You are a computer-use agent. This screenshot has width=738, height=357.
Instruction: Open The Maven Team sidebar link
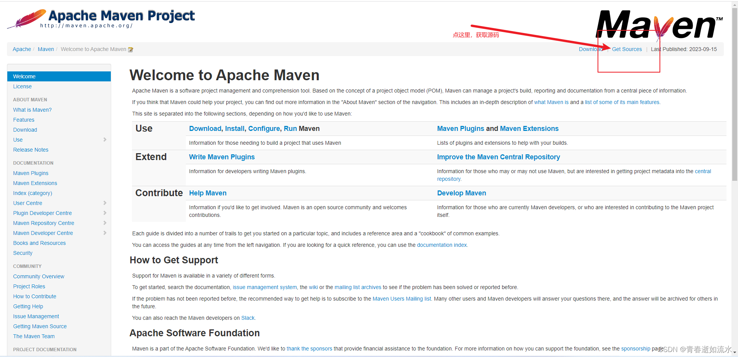coord(34,336)
